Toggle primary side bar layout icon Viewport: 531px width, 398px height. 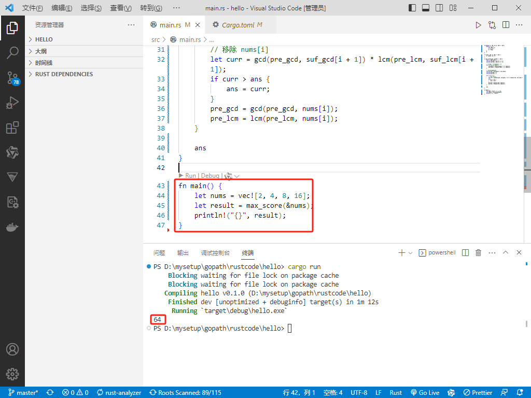tap(412, 8)
